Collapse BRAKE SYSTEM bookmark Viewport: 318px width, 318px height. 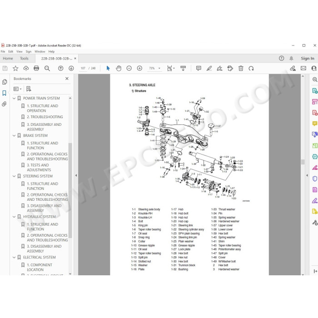(14, 135)
